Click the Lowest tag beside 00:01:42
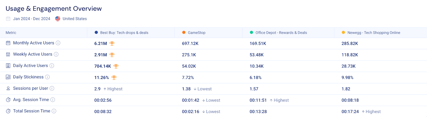The image size is (427, 117). 211,101
